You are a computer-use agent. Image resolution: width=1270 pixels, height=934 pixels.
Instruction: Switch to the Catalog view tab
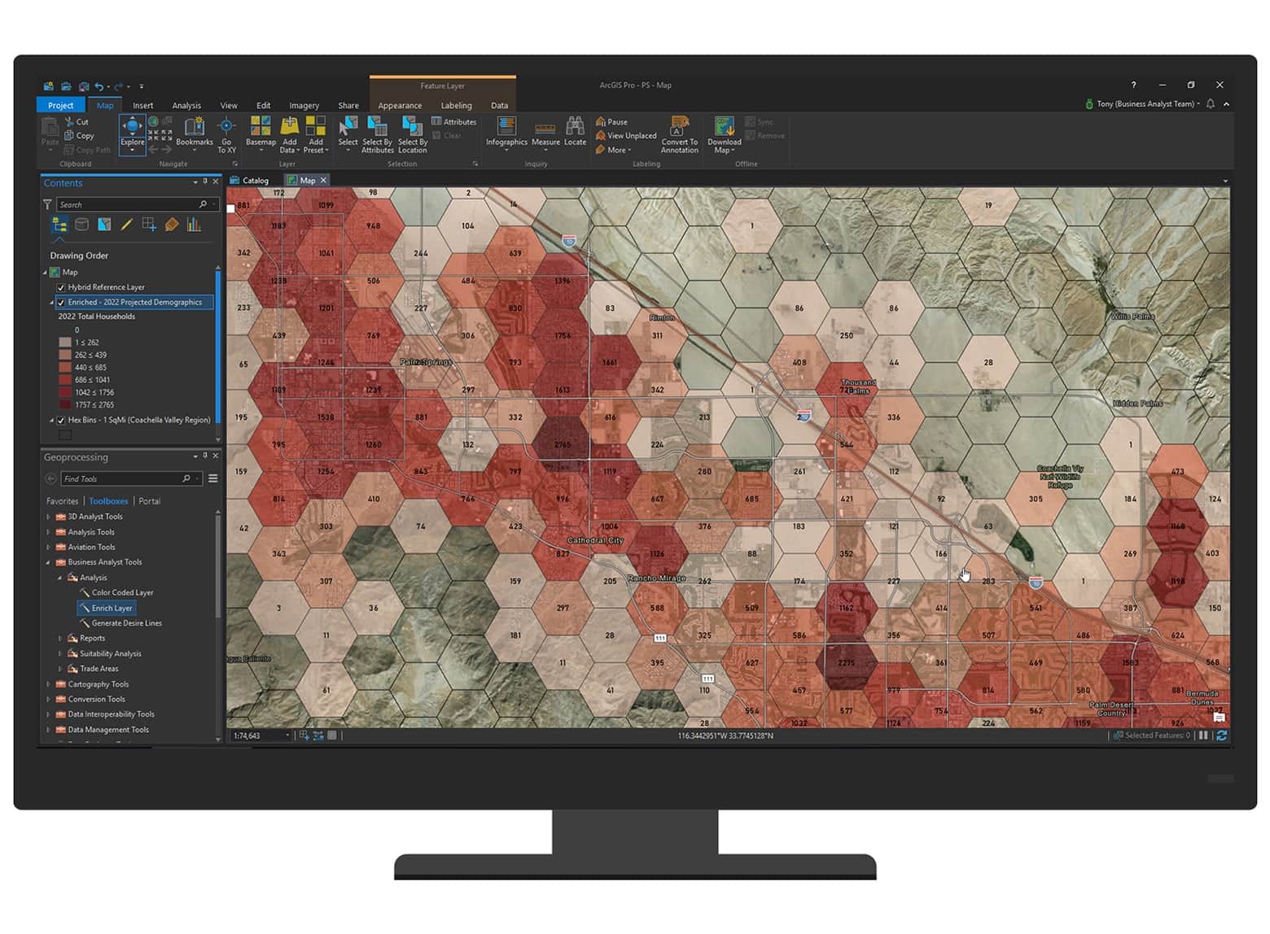click(250, 181)
